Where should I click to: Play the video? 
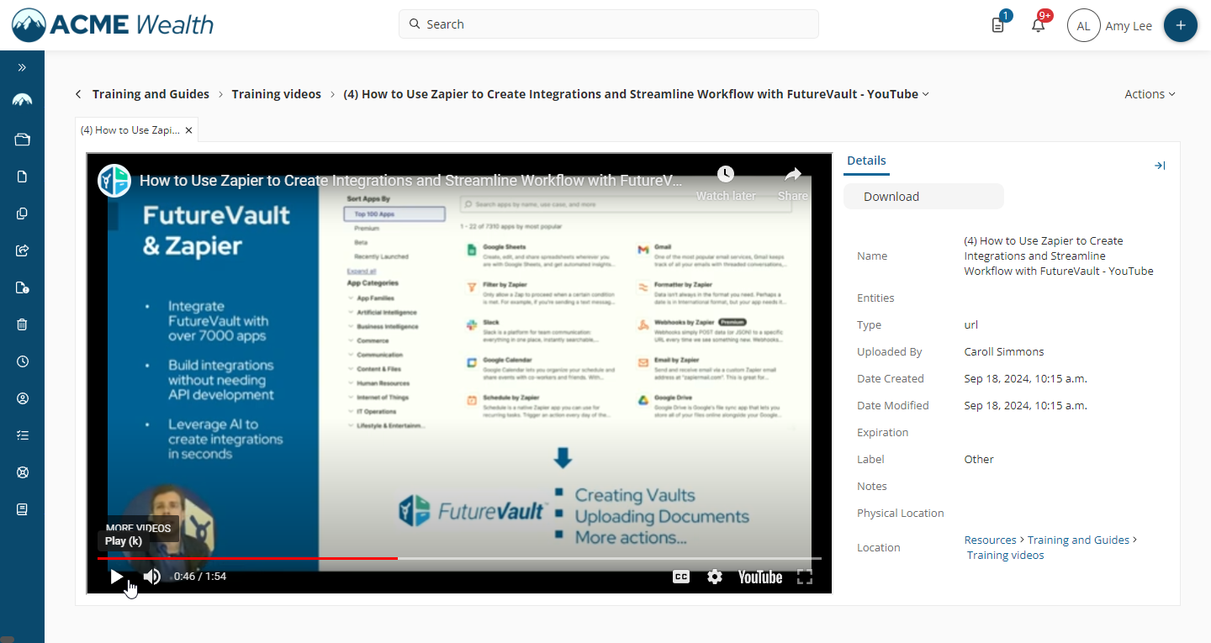117,577
